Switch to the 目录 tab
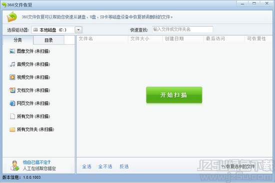Screen dimensions: 275x183 48,40
